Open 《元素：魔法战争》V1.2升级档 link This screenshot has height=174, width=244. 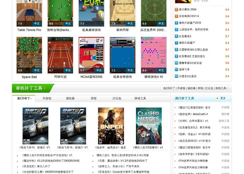click(122, 161)
